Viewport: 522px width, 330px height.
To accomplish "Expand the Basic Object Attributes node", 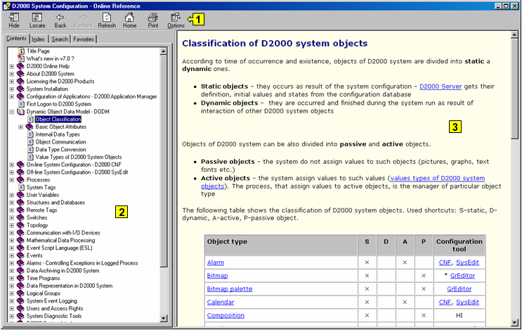I will click(x=21, y=127).
